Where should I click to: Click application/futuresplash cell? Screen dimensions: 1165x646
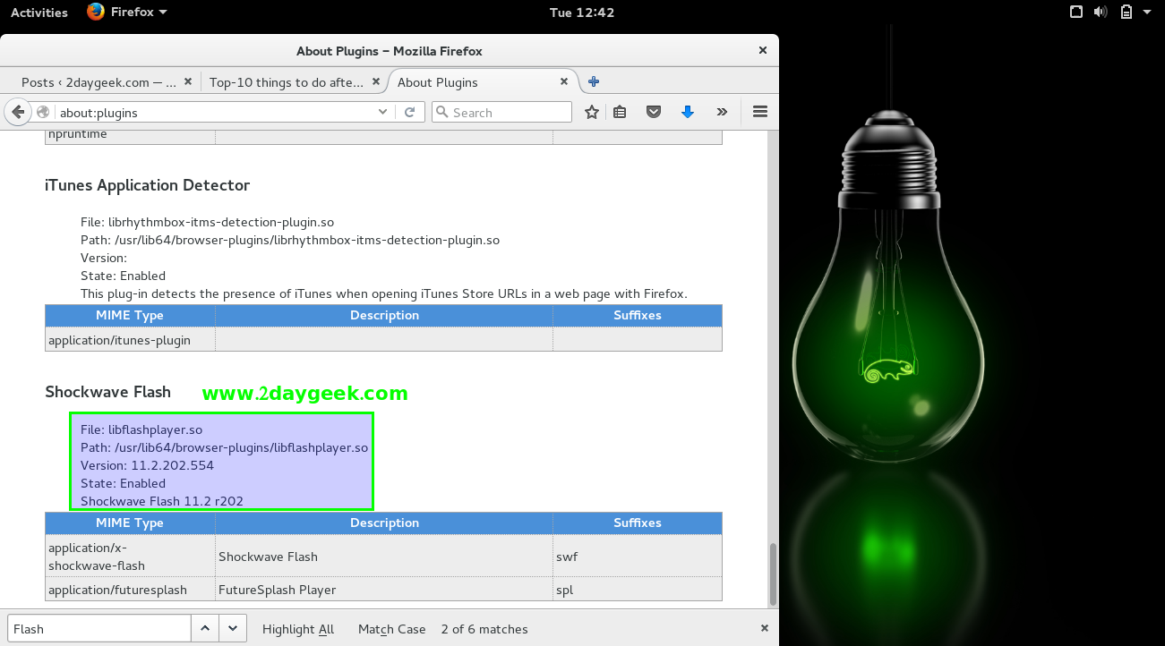(x=130, y=590)
